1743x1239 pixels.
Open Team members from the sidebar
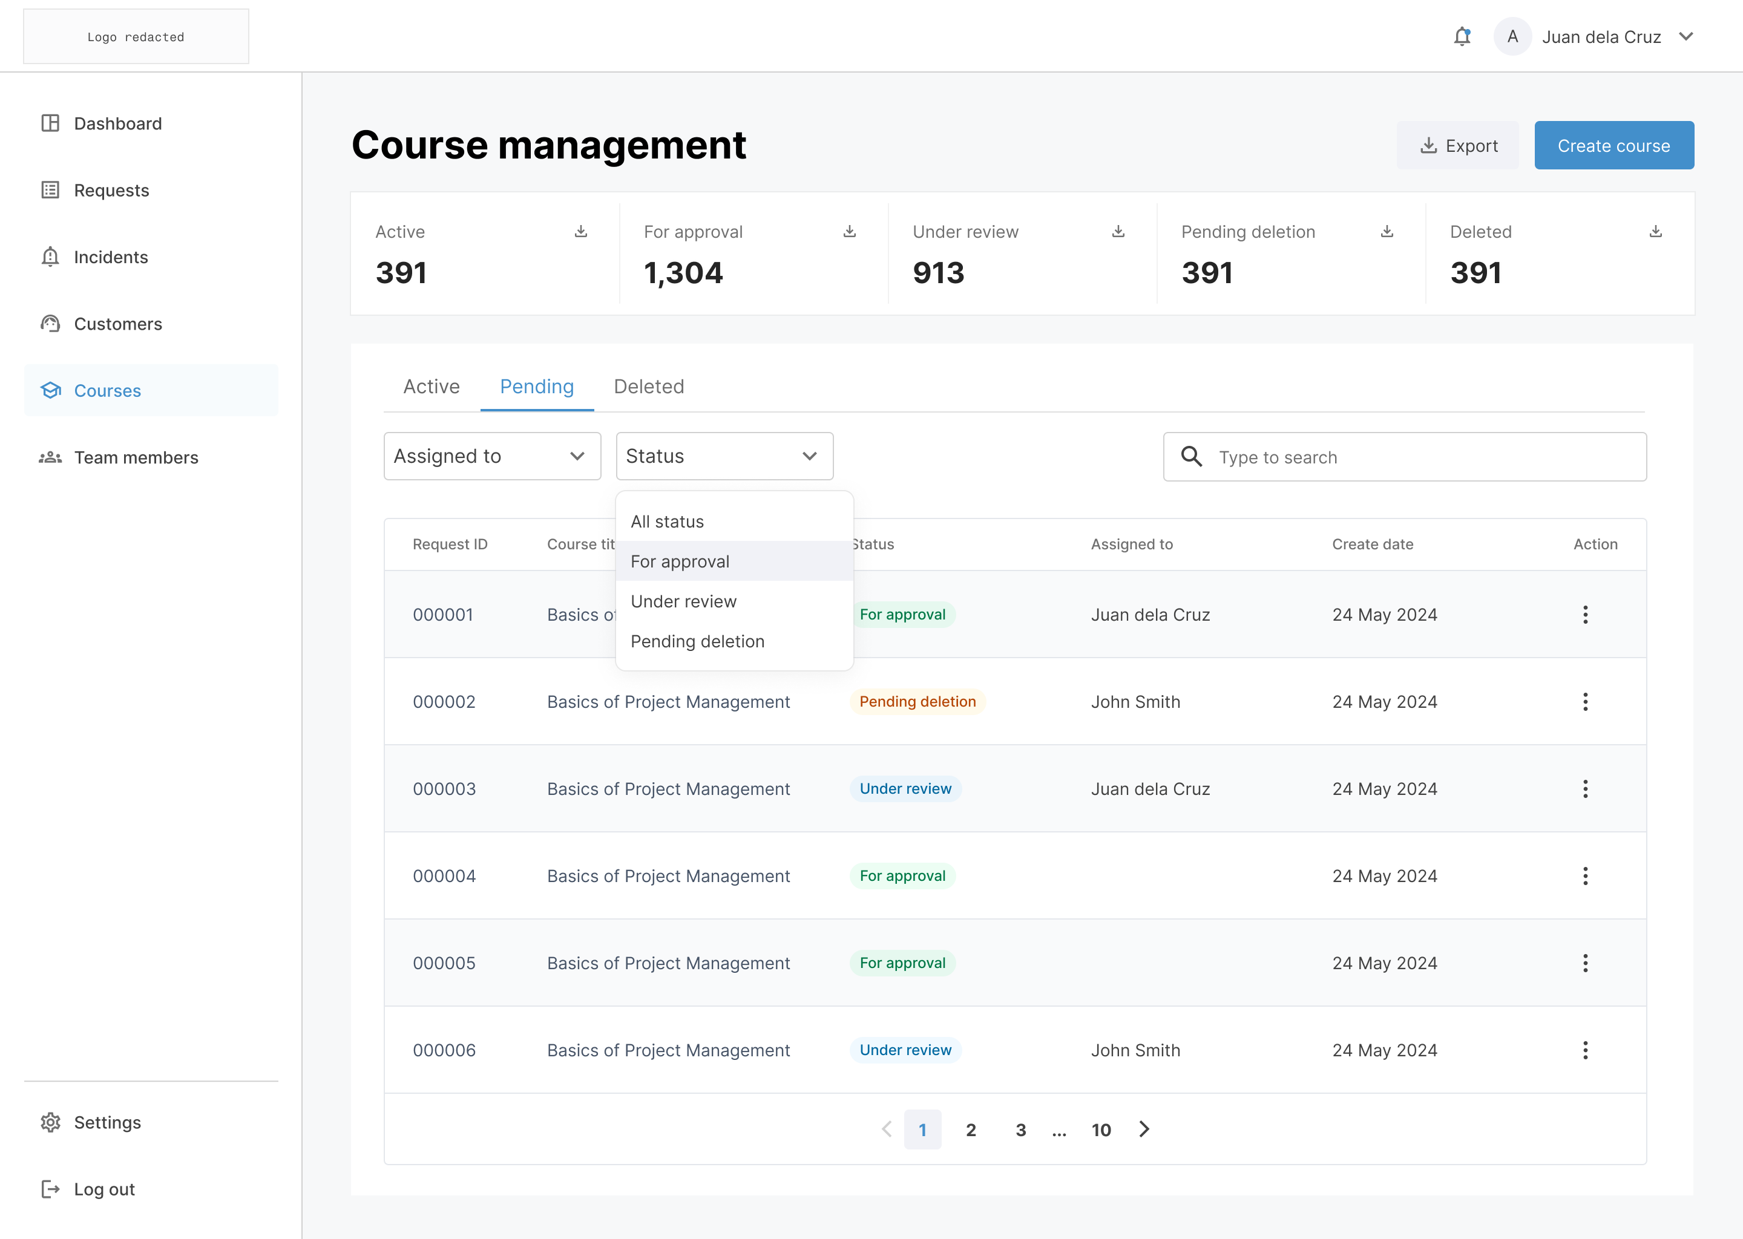(135, 457)
